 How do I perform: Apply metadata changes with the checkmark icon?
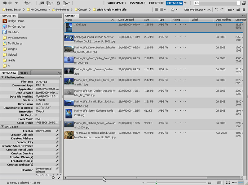pos(58,178)
